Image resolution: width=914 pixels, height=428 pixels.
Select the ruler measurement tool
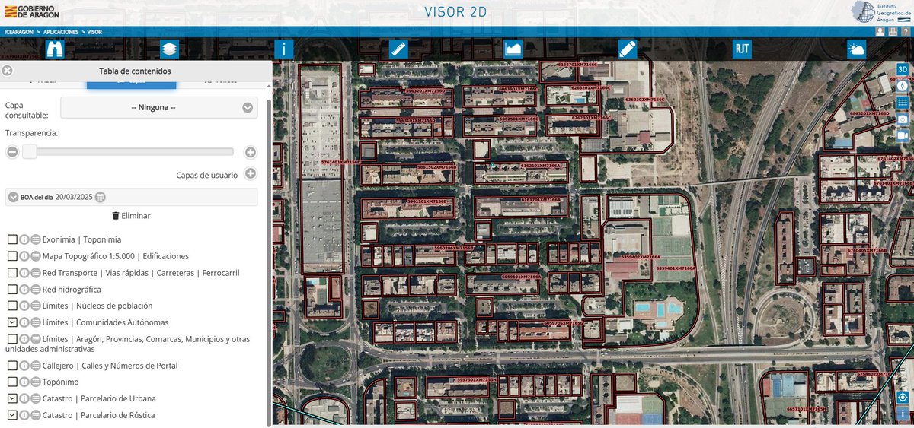(x=399, y=49)
